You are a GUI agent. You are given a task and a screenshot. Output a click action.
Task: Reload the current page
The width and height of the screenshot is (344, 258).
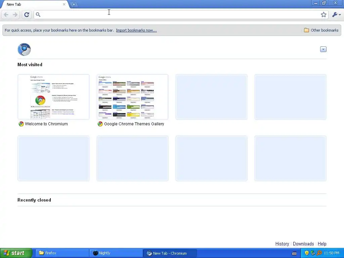tap(27, 15)
